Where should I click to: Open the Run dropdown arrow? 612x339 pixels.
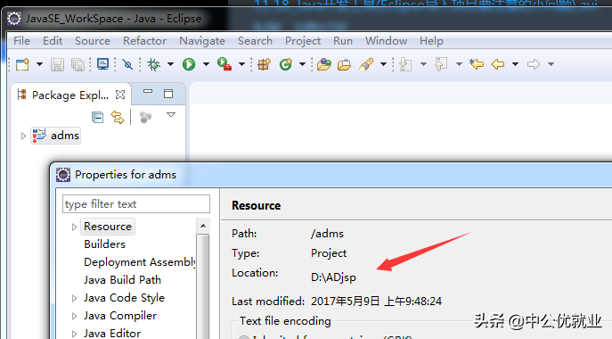pos(206,64)
